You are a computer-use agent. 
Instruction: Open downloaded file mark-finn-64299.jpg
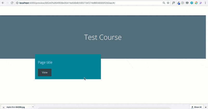pyautogui.click(x=16, y=107)
